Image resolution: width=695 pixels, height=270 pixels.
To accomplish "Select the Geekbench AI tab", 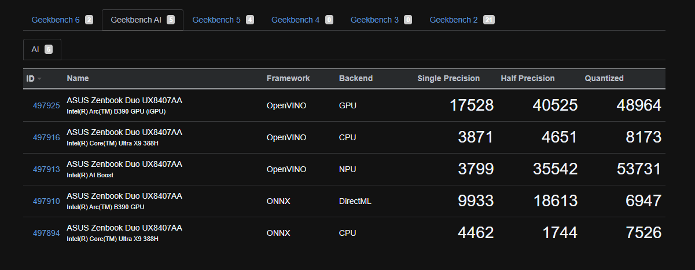I will pos(142,20).
